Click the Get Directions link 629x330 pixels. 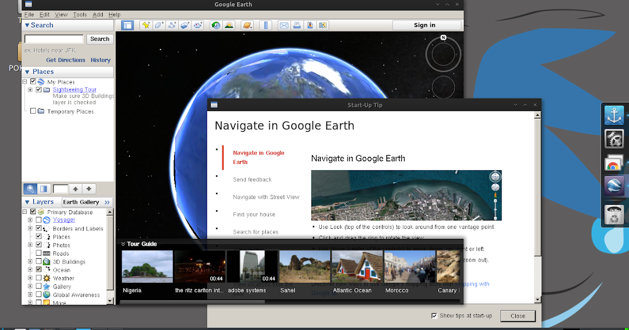(x=66, y=60)
